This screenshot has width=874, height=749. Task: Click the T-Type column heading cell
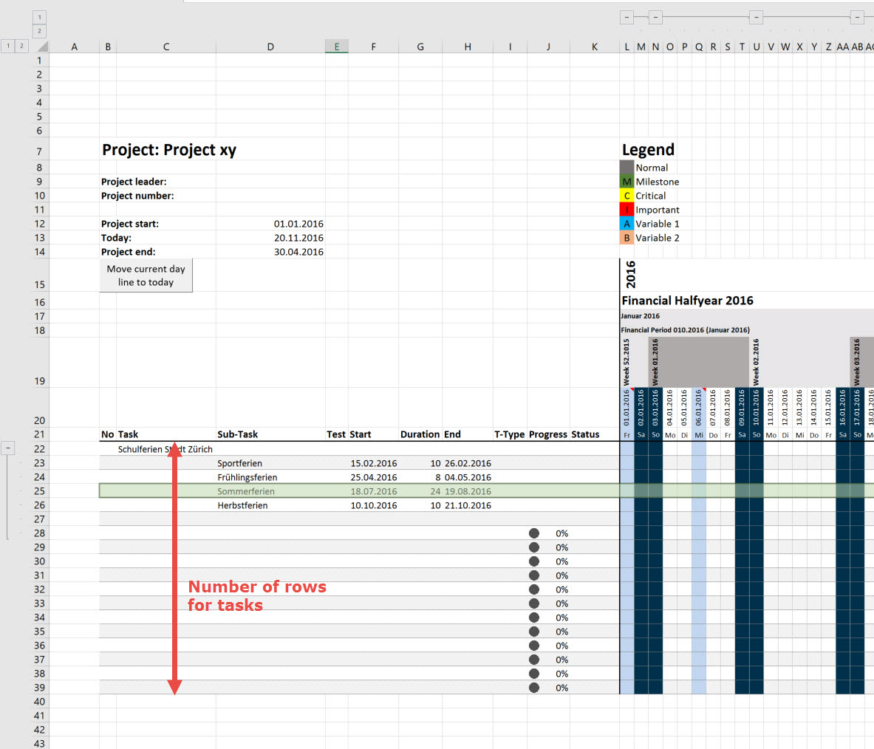coord(510,434)
